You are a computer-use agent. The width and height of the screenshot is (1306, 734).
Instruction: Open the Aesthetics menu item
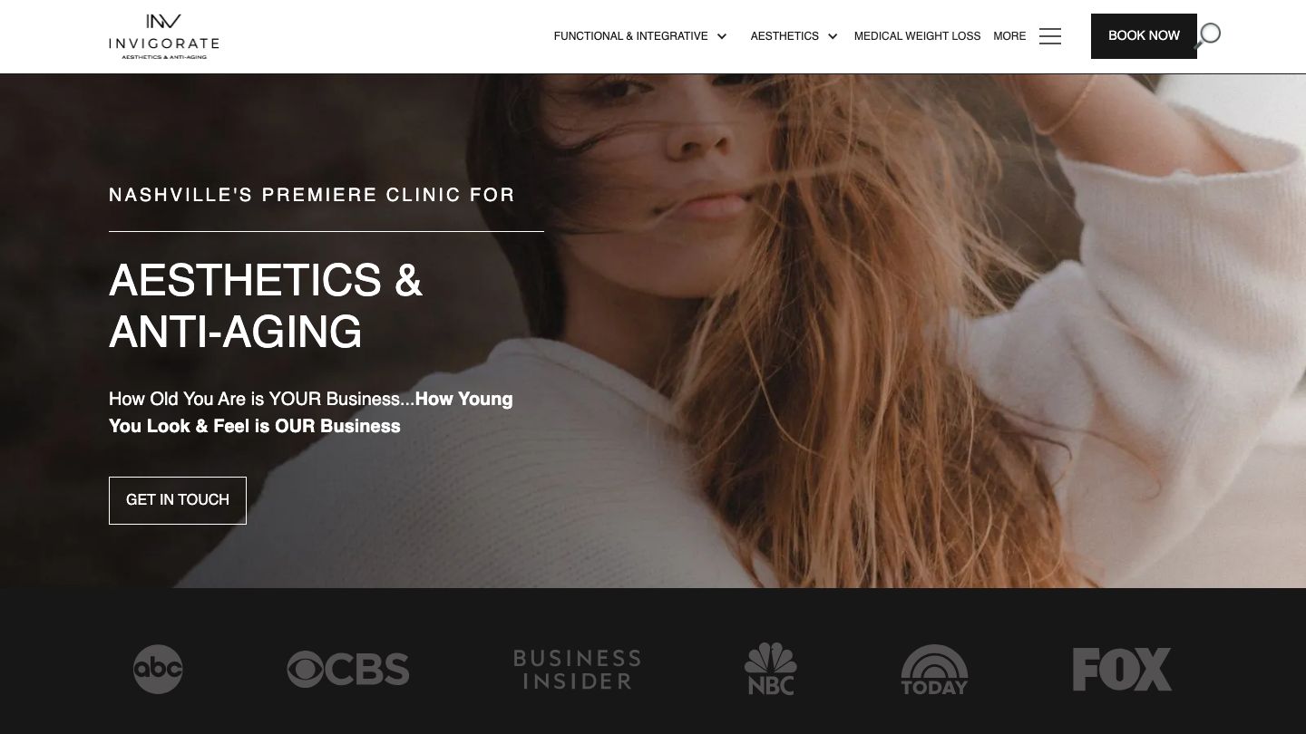785,36
